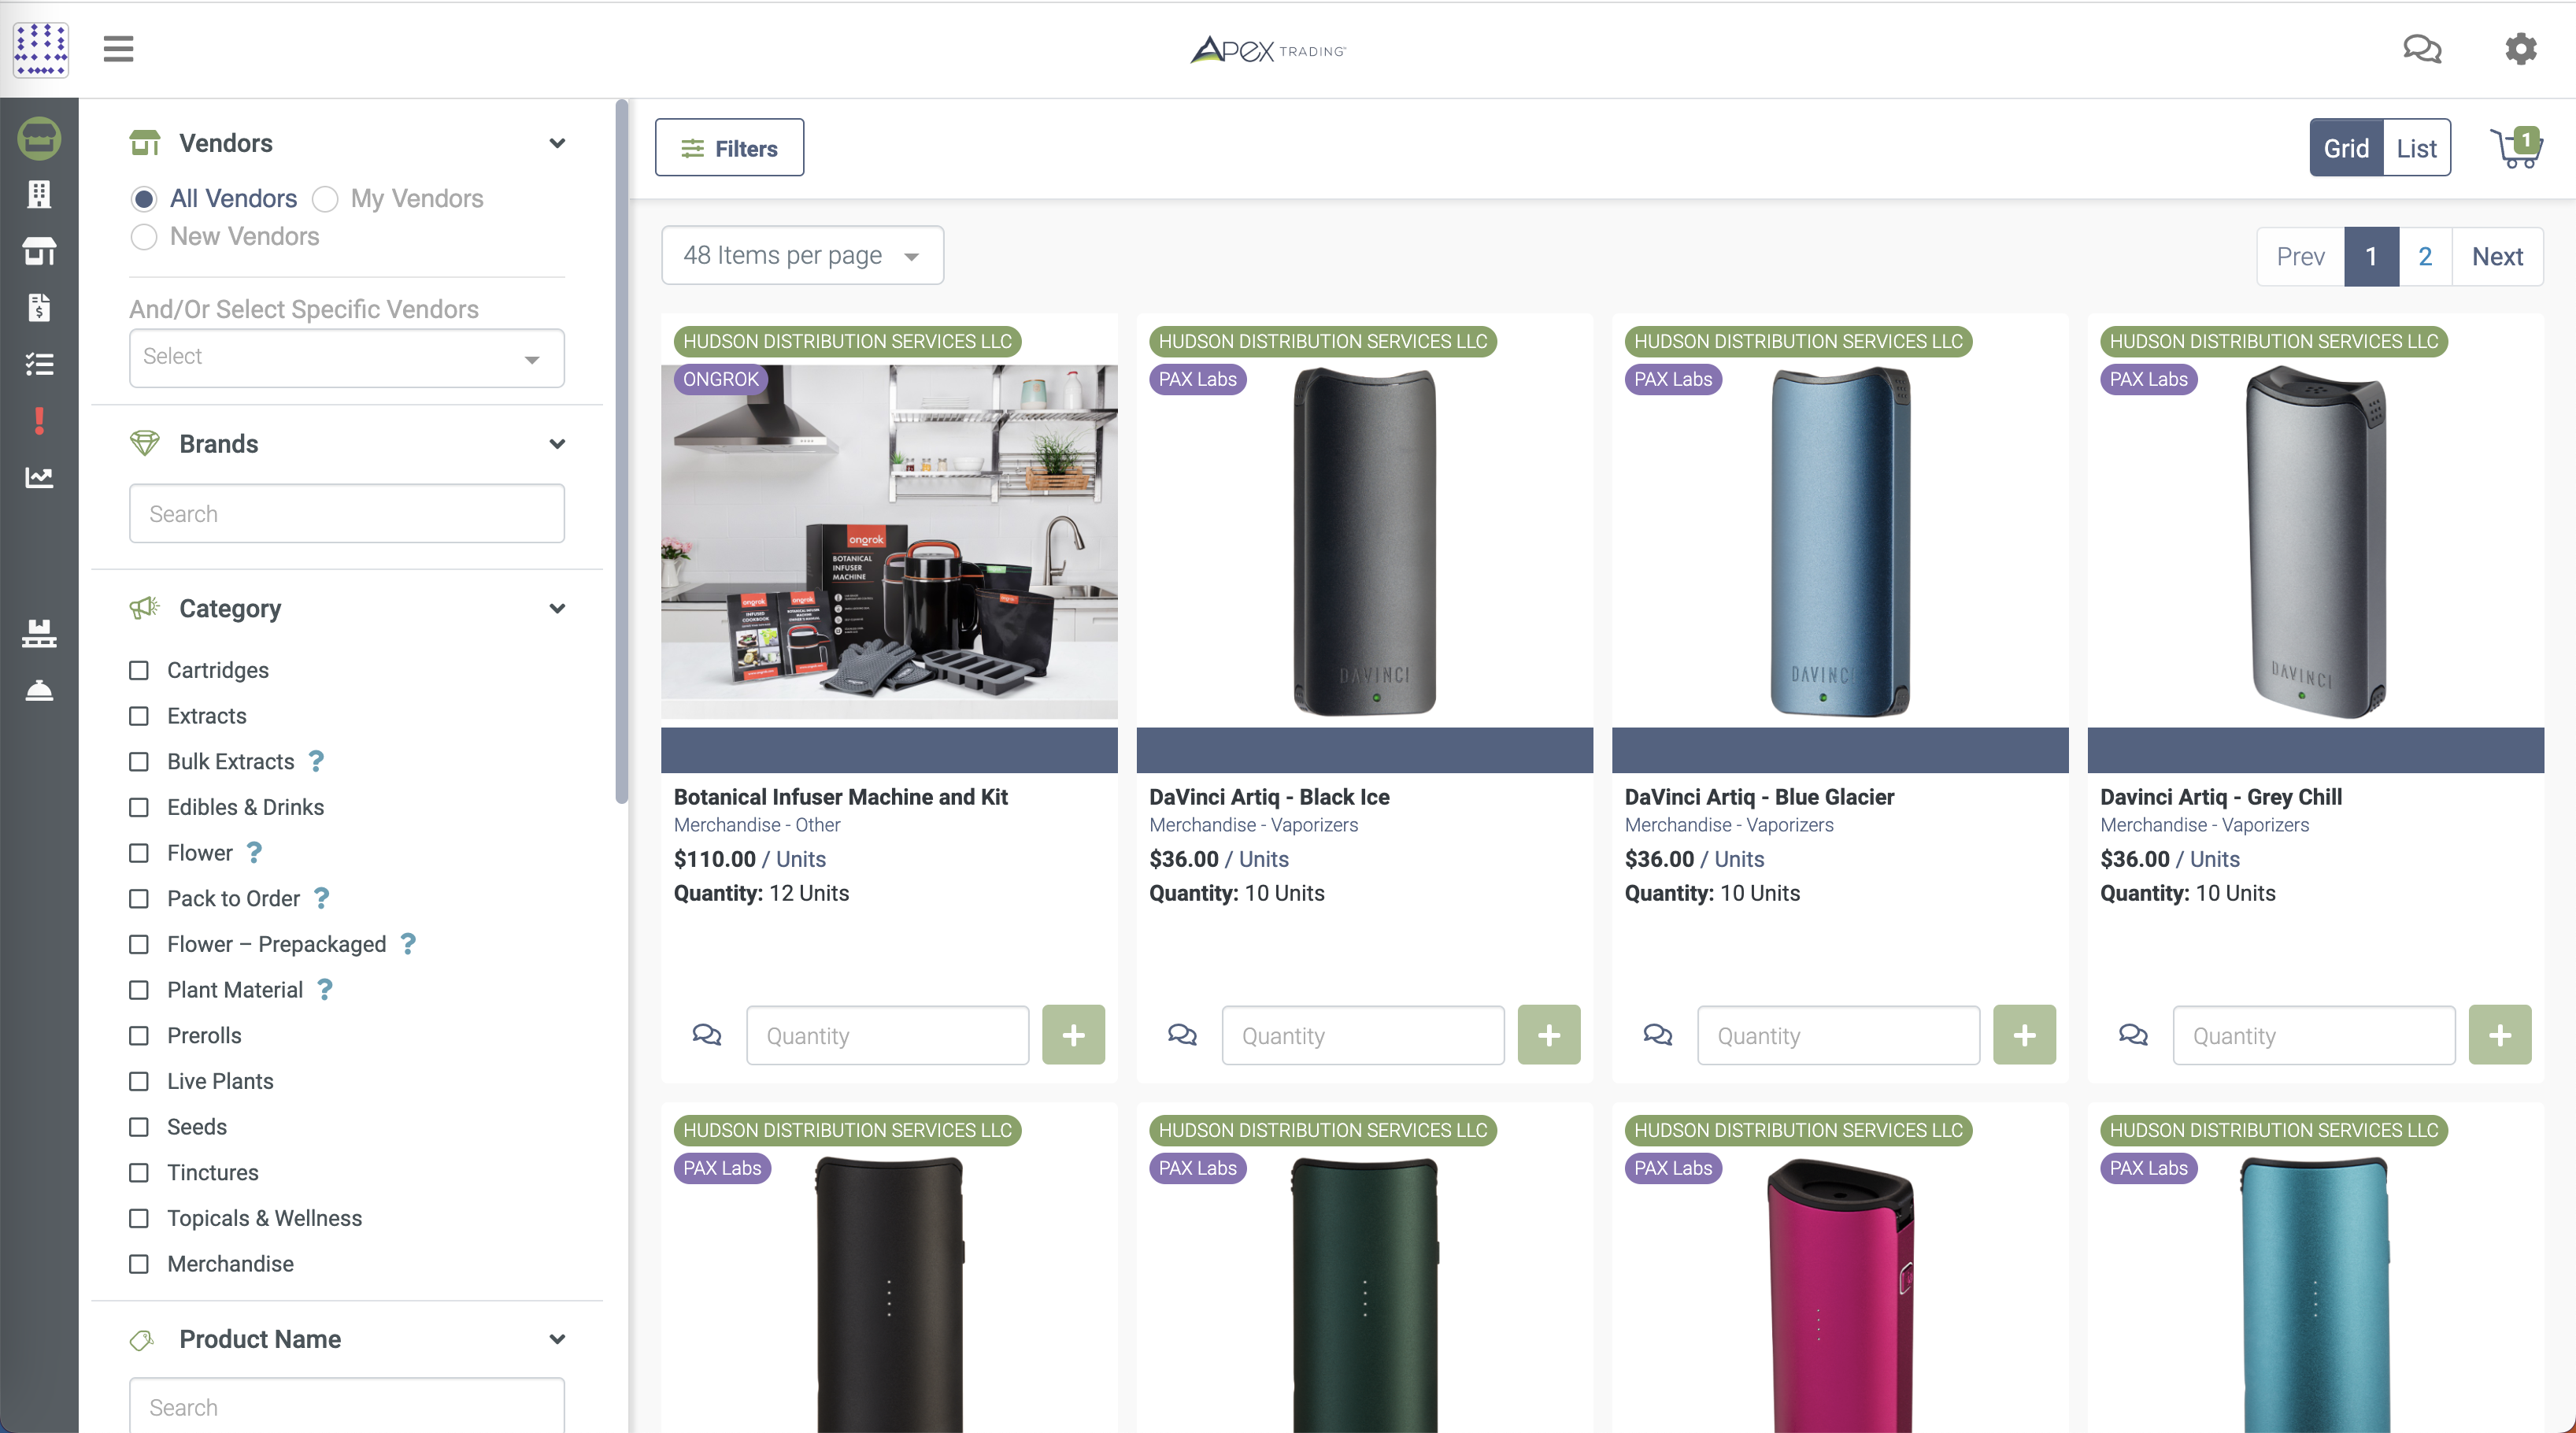Click the Botanical Infuser kit product image

889,541
